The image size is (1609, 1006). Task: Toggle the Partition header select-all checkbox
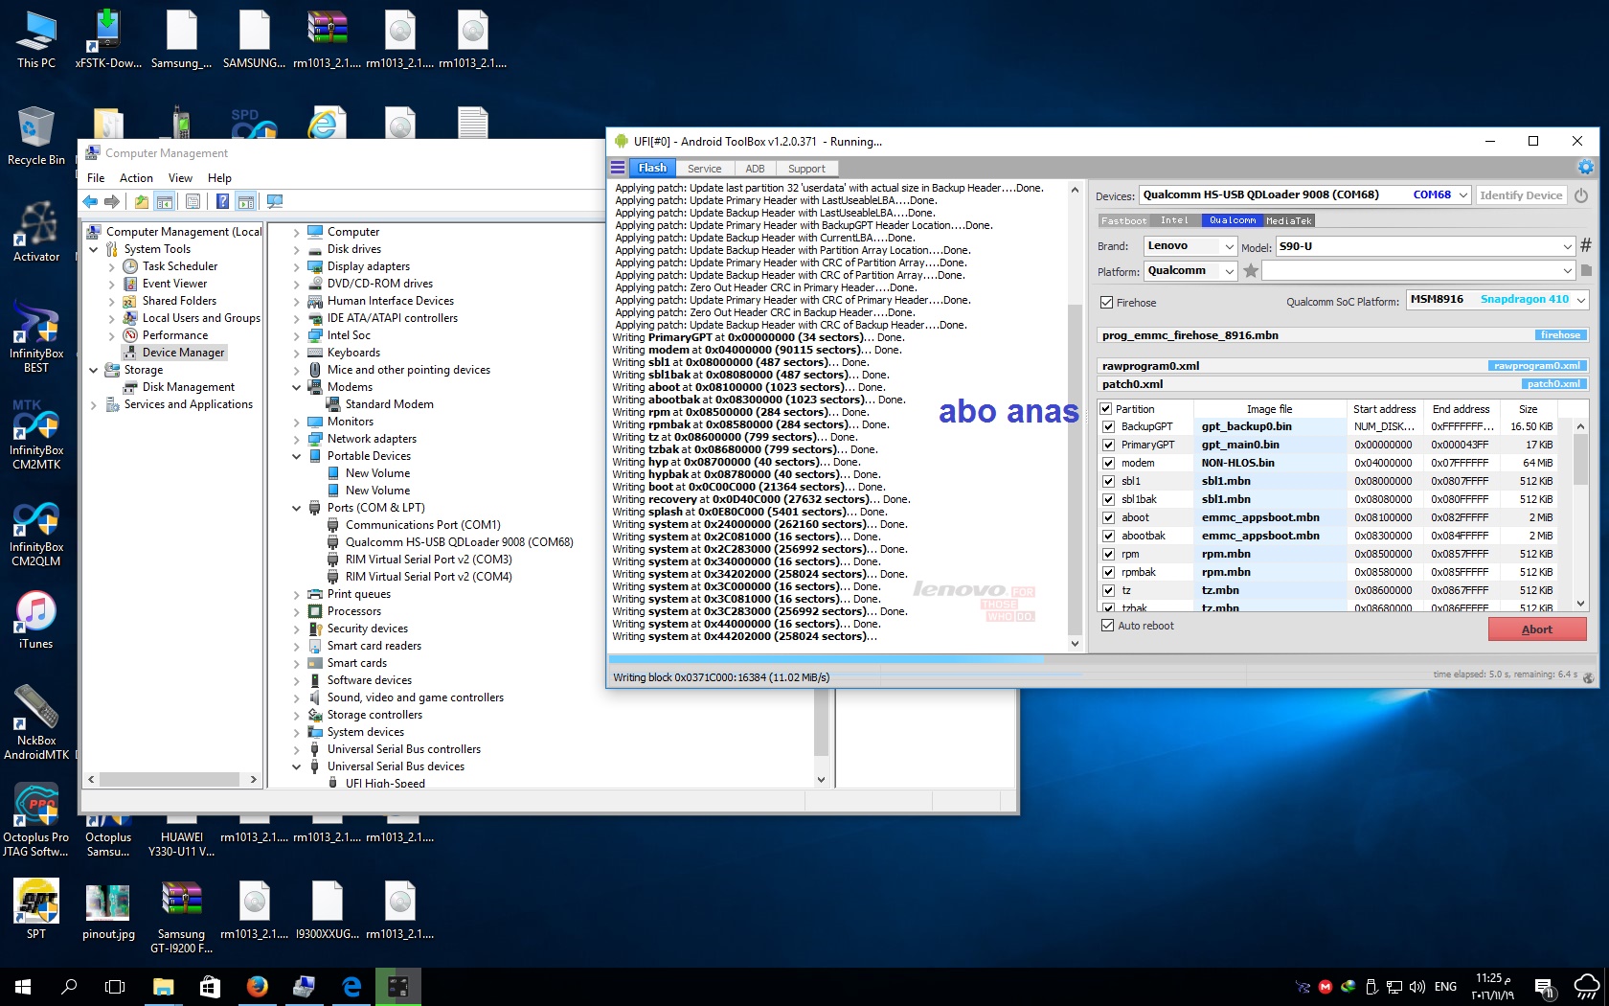point(1108,409)
